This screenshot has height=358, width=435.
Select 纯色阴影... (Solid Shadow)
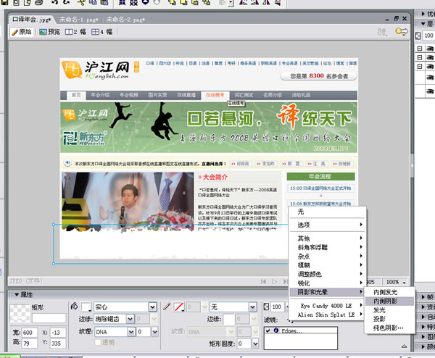coord(389,328)
